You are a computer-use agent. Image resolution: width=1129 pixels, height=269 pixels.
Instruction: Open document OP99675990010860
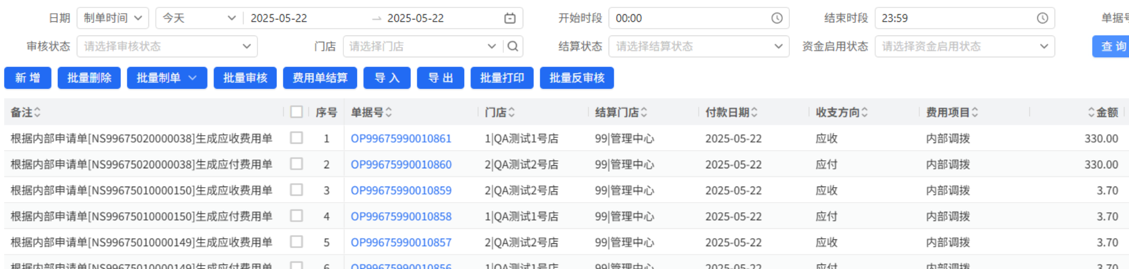click(x=401, y=164)
